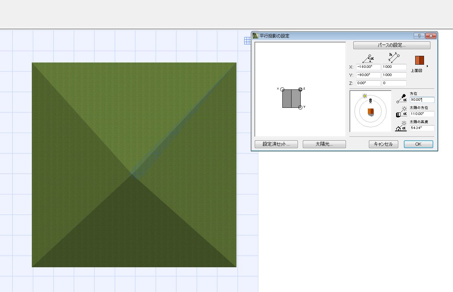
Task: Click the yellow sun icon in the azimuth diagram
Action: click(x=365, y=96)
